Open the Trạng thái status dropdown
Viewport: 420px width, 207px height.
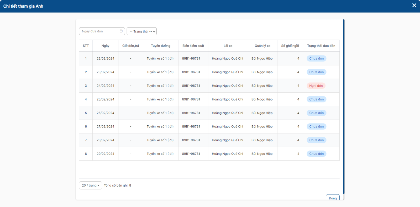(142, 31)
